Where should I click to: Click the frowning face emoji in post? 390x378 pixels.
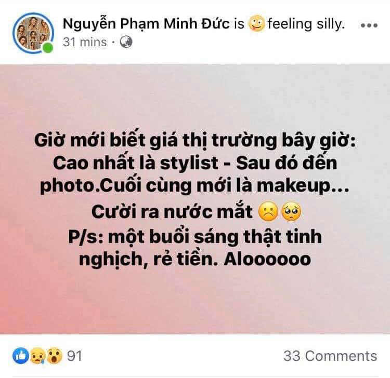[269, 212]
